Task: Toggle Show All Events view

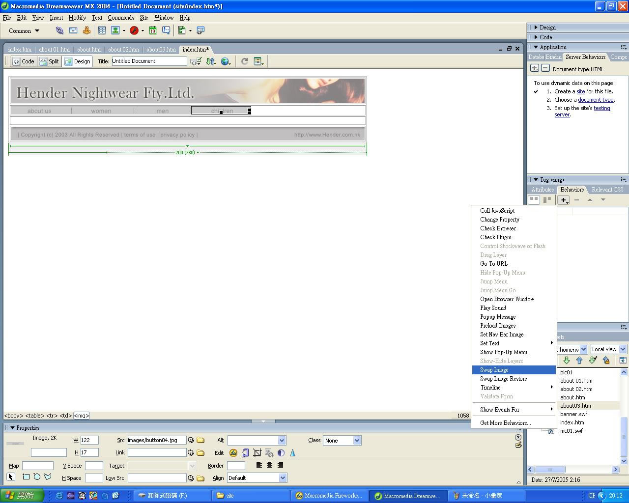Action: coord(547,200)
